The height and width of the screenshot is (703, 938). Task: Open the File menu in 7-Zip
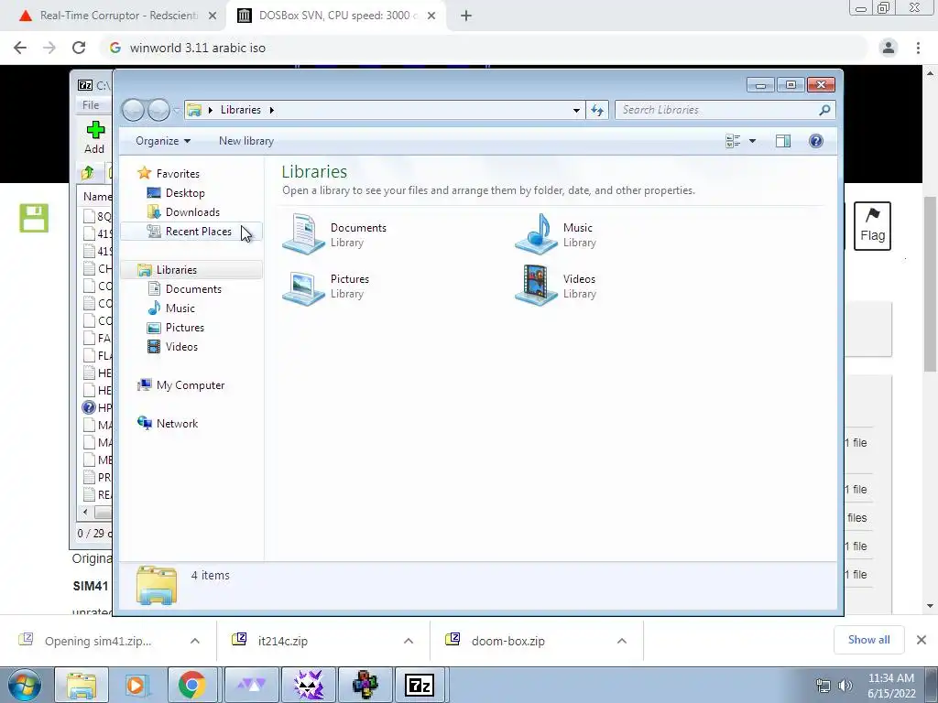pos(91,105)
